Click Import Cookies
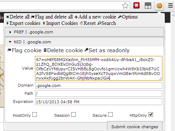The image size is (175, 131). tap(60, 23)
